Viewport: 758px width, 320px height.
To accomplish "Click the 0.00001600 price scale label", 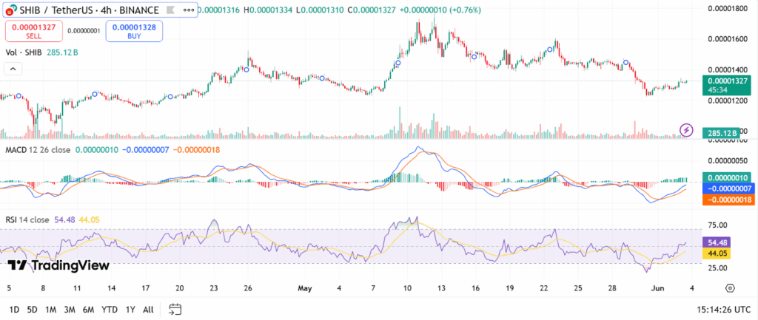I will 727,39.
